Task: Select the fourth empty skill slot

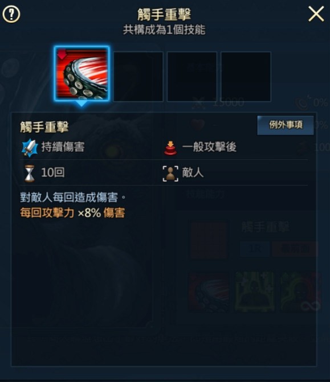Action: 246,76
